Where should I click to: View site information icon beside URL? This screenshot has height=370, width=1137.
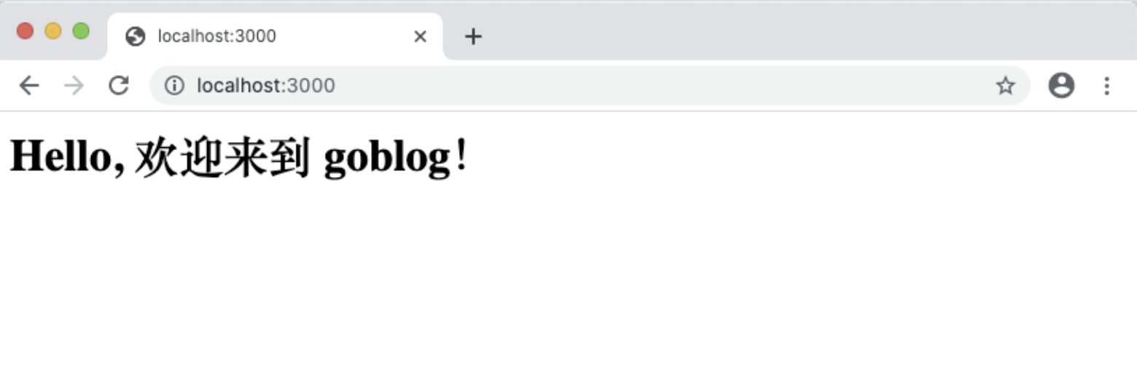[x=174, y=86]
